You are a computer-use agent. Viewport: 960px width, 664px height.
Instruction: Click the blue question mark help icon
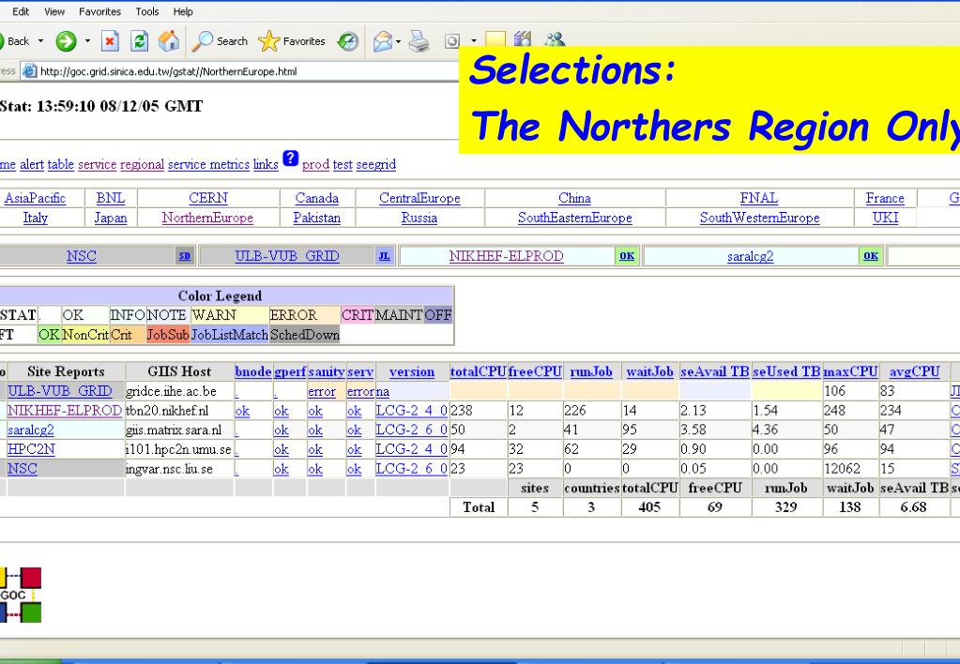[x=290, y=158]
